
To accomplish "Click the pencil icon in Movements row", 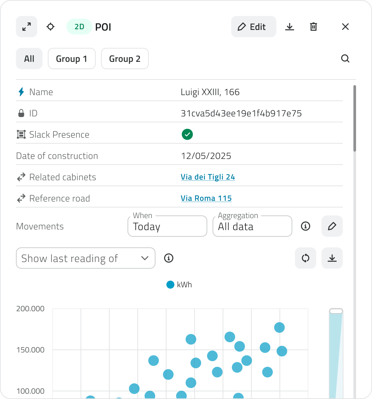I will pyautogui.click(x=332, y=226).
